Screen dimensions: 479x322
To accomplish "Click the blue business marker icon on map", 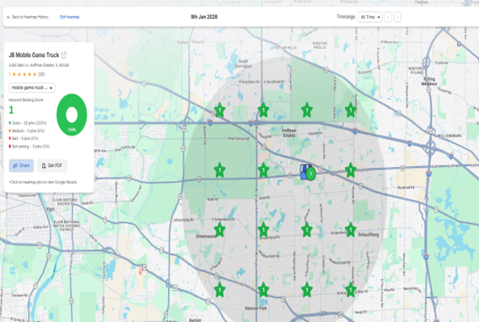I will click(304, 172).
